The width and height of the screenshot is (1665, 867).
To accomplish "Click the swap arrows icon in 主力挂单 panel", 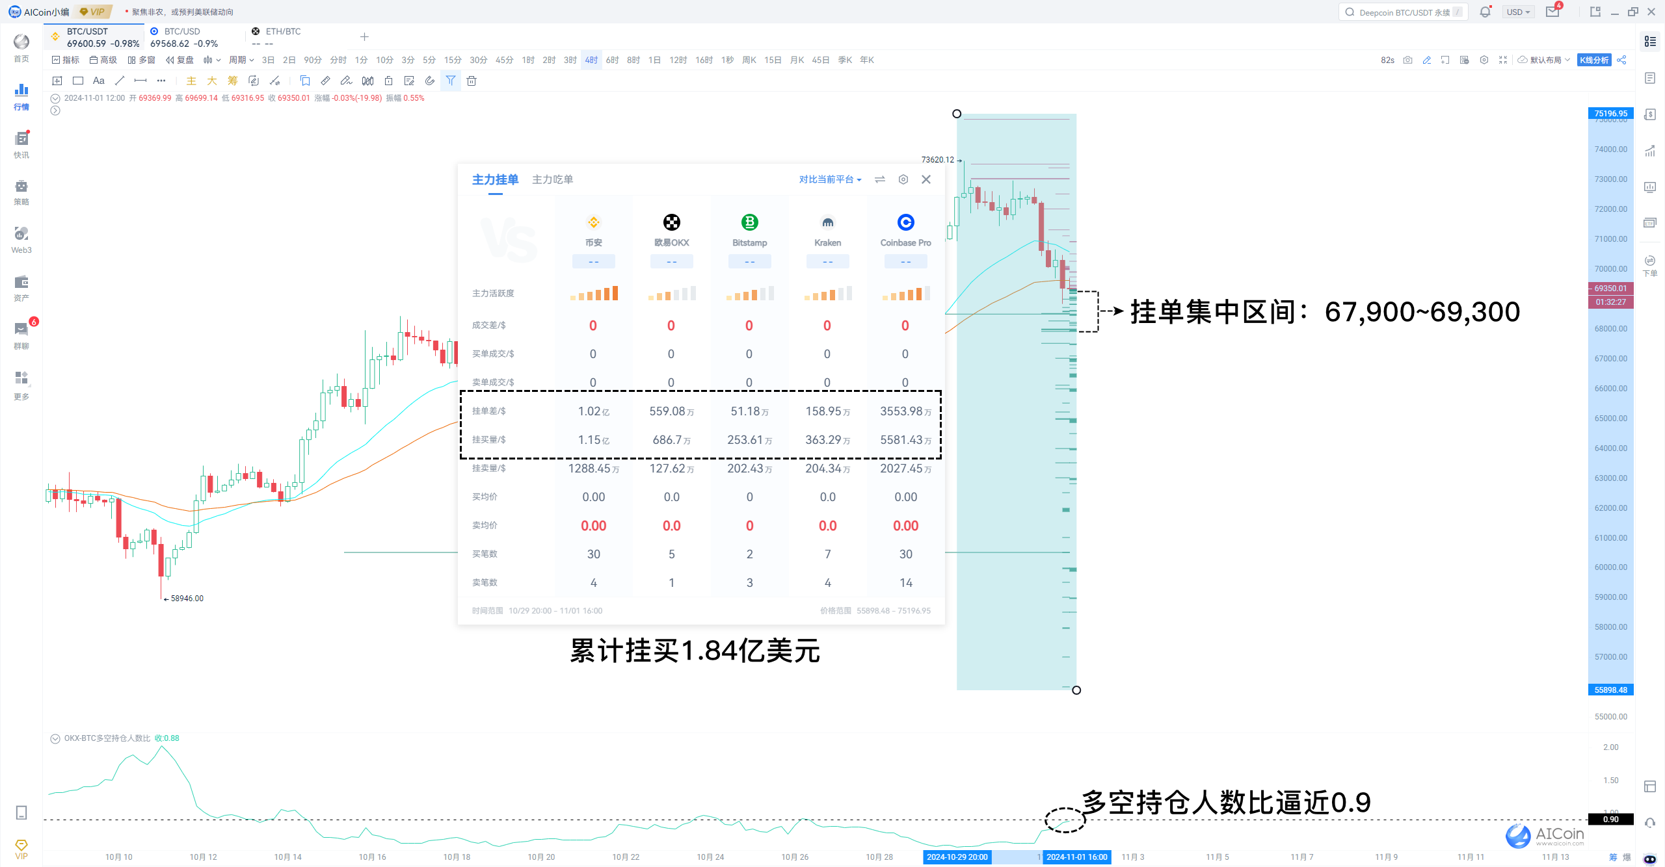I will [880, 179].
